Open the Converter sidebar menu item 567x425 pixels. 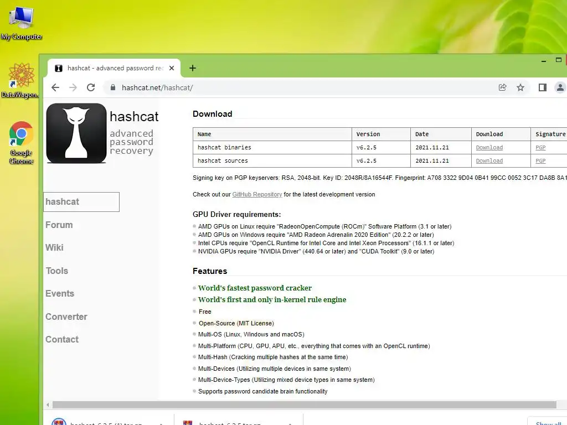66,317
